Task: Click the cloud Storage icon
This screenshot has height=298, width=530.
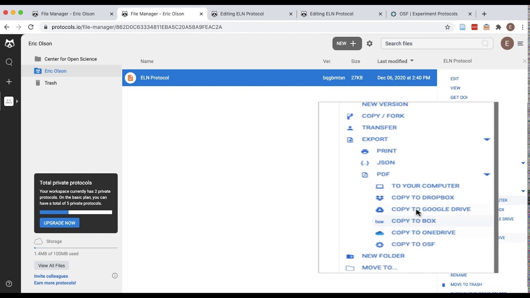Action: click(39, 241)
